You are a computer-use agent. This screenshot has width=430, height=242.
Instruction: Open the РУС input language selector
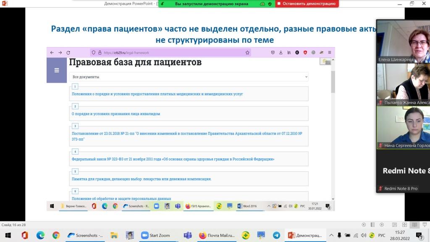[382, 235]
